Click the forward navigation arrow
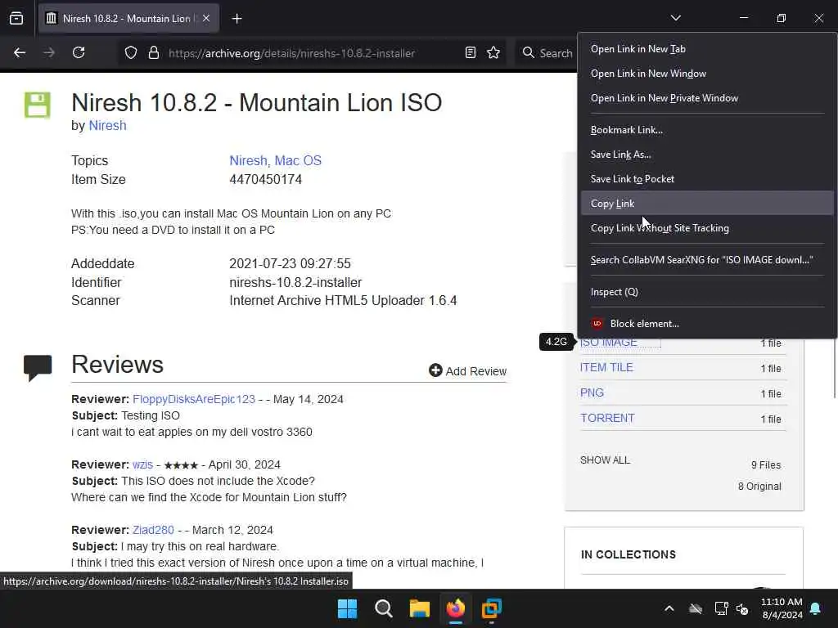The height and width of the screenshot is (628, 838). click(49, 52)
